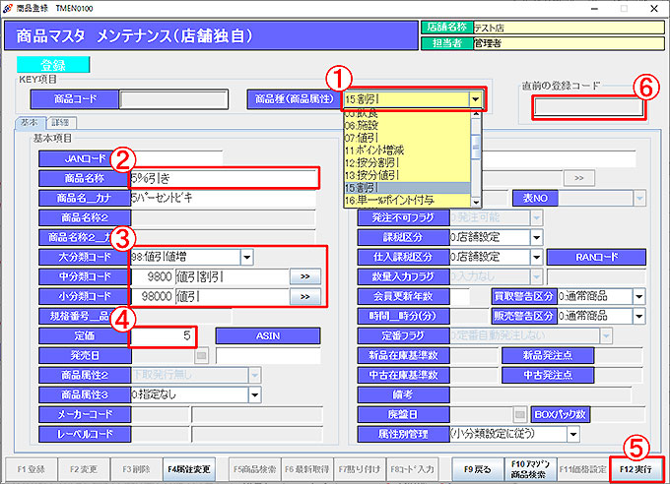Click the F12 実行 button
The image size is (670, 484).
pos(636,469)
